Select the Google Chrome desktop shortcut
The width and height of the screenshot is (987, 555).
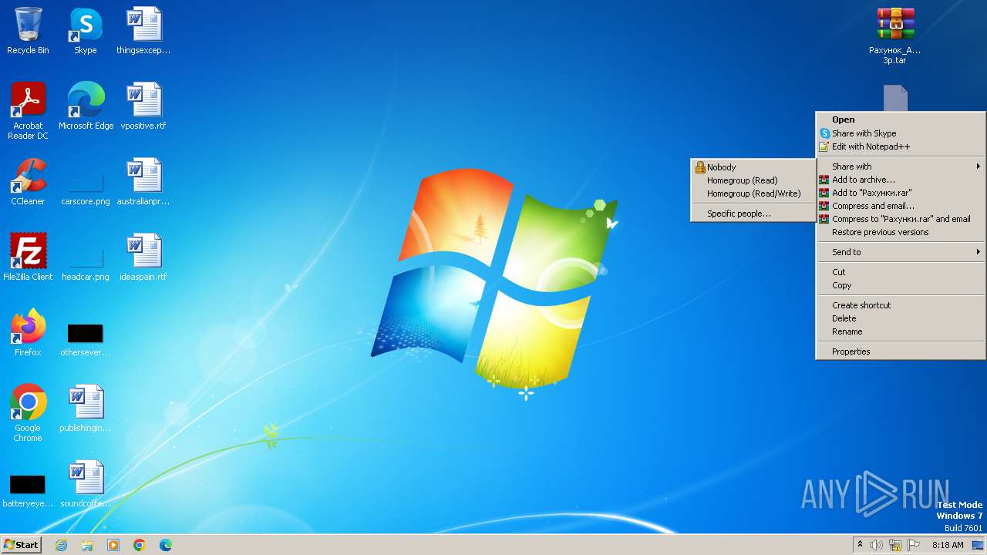point(28,413)
